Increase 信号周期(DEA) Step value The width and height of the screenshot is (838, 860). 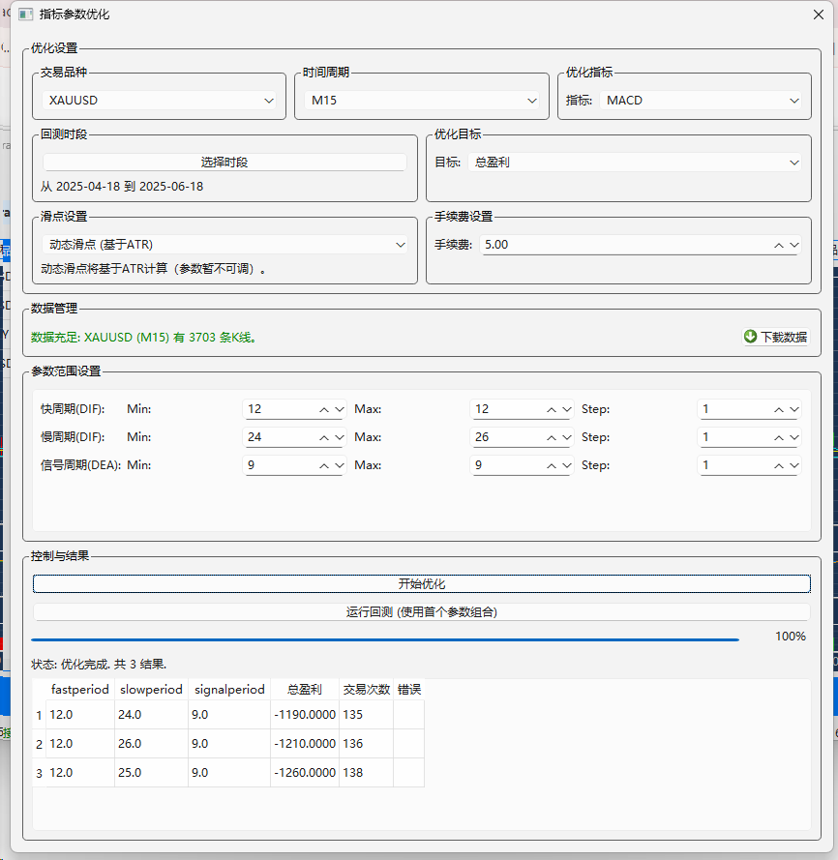[779, 465]
